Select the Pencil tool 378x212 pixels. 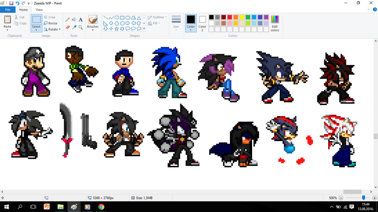[x=68, y=20]
